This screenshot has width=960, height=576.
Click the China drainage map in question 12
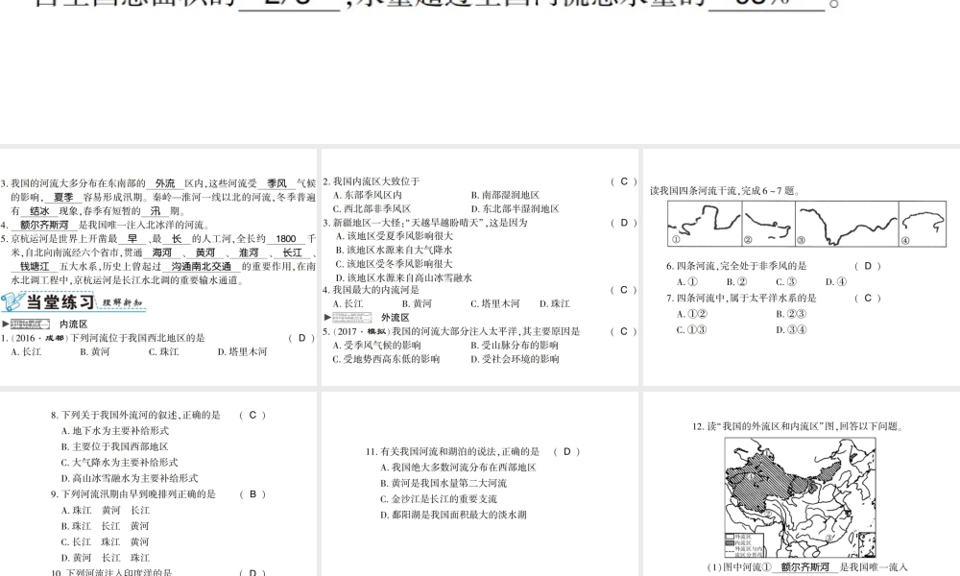801,497
